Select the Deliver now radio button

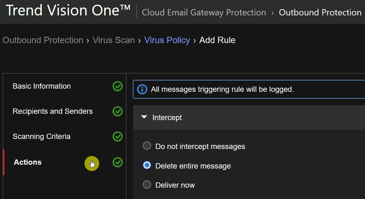tap(147, 185)
